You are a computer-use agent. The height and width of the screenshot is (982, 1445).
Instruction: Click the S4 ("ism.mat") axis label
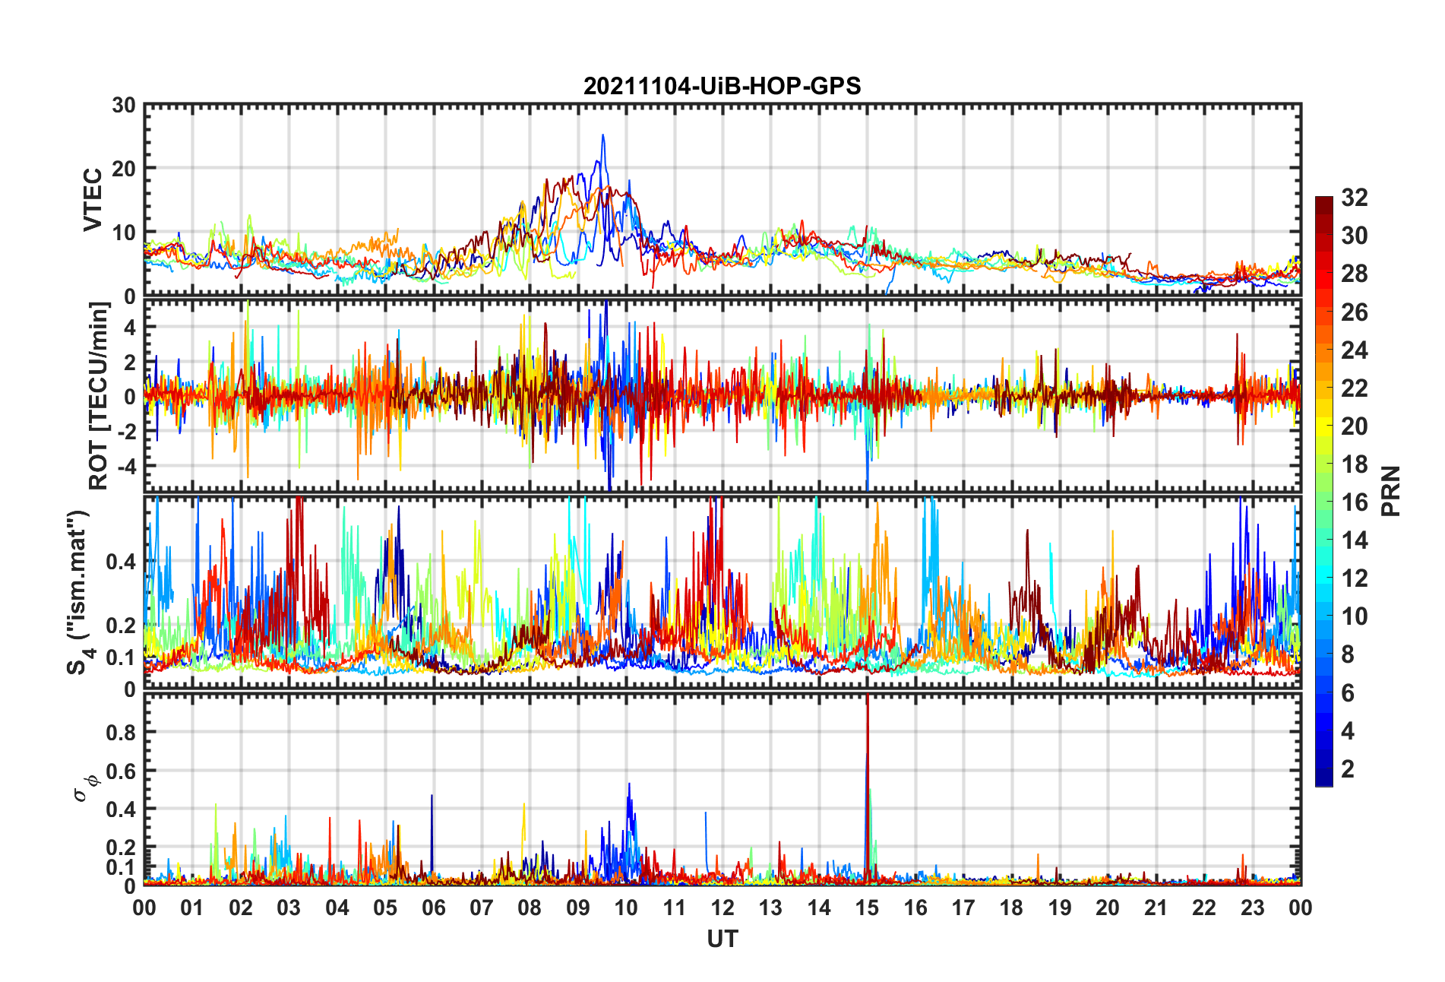(x=79, y=592)
